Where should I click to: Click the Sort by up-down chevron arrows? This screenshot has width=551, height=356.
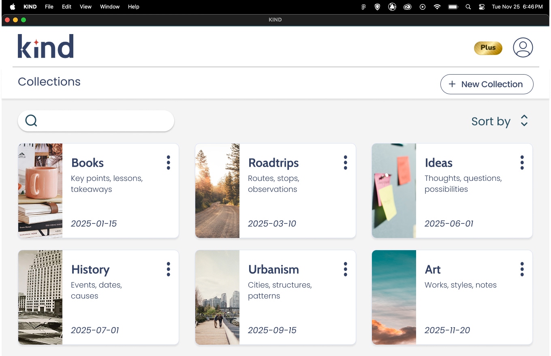tap(524, 121)
